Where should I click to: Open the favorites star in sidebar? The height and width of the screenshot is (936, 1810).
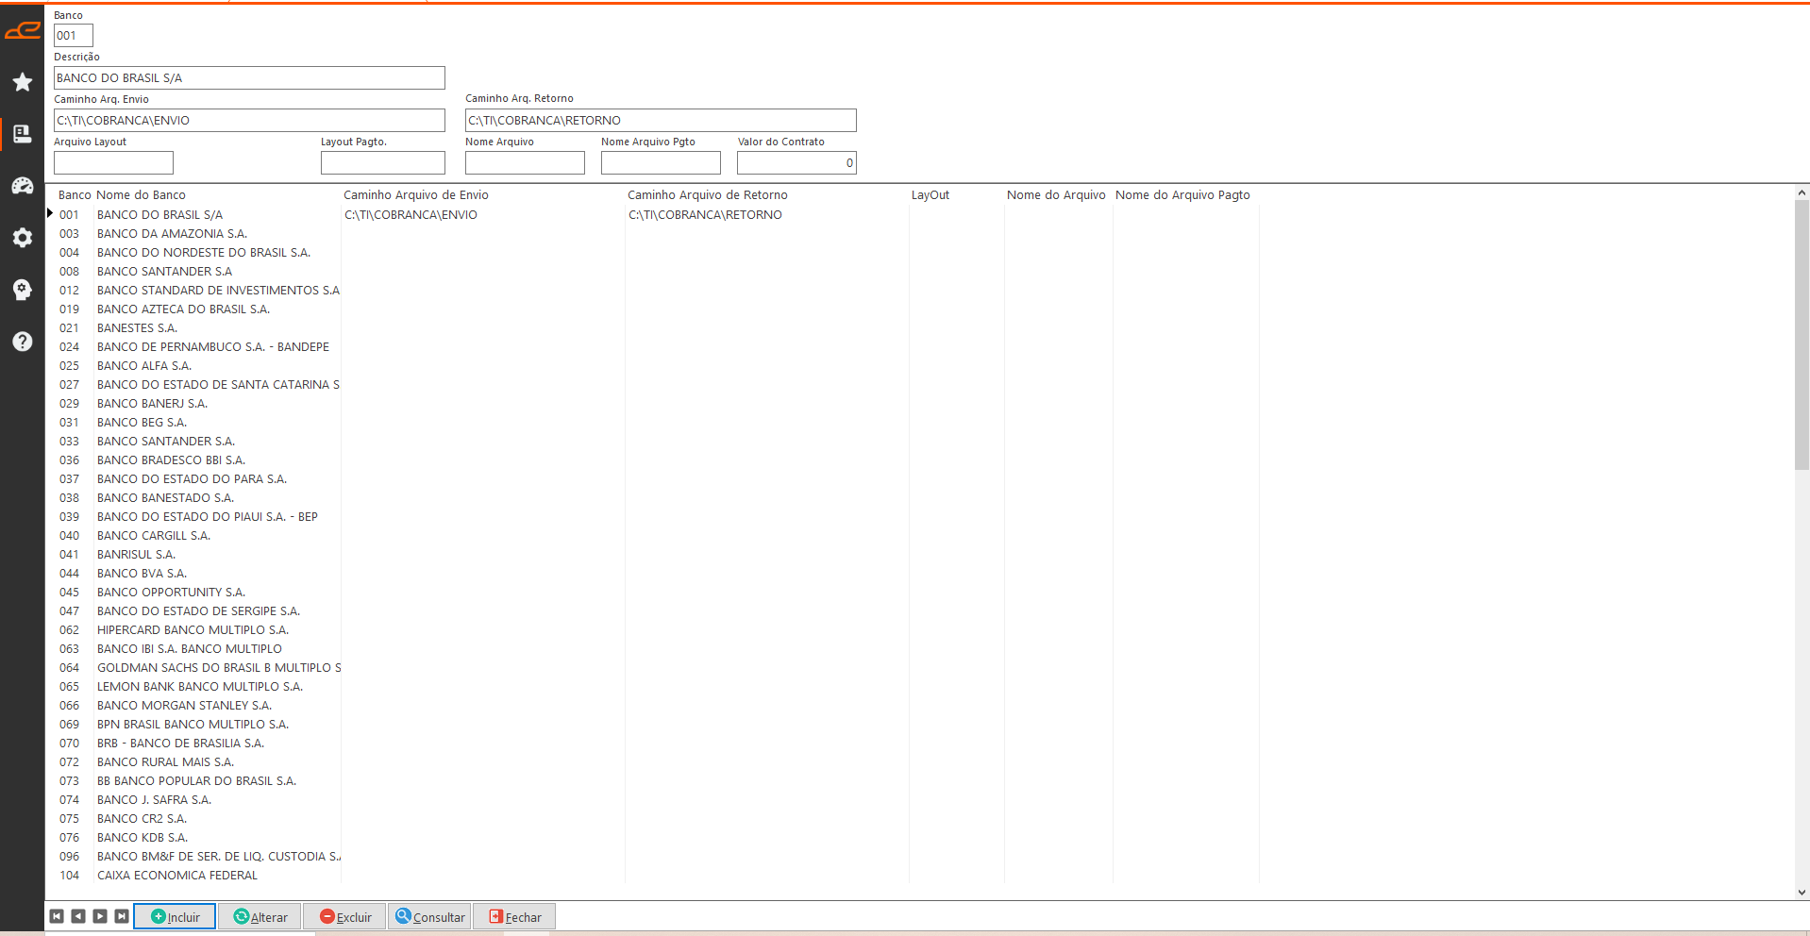tap(23, 82)
